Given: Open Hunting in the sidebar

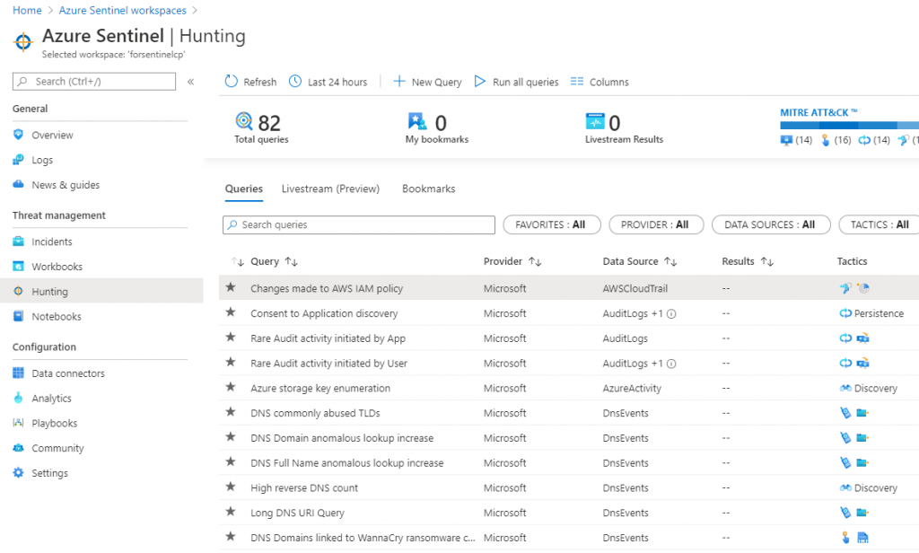Looking at the screenshot, I should 101,291.
